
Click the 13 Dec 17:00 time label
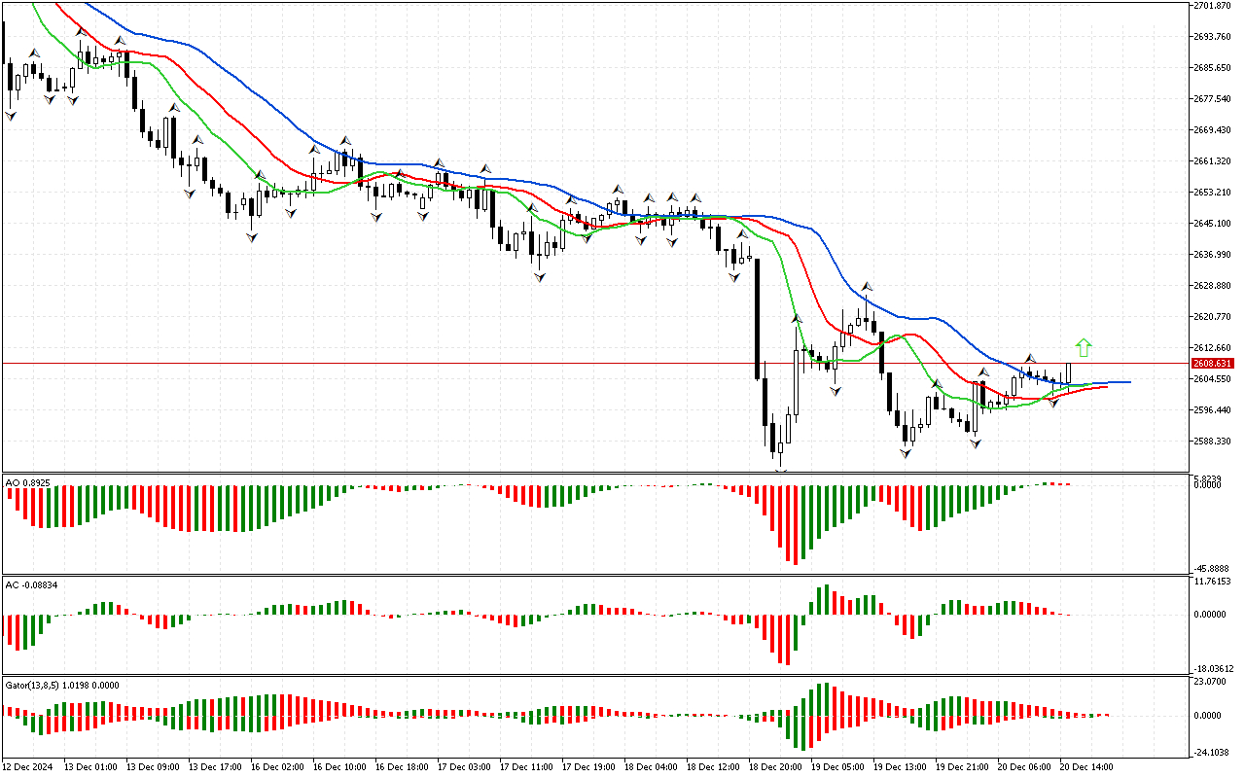215,767
